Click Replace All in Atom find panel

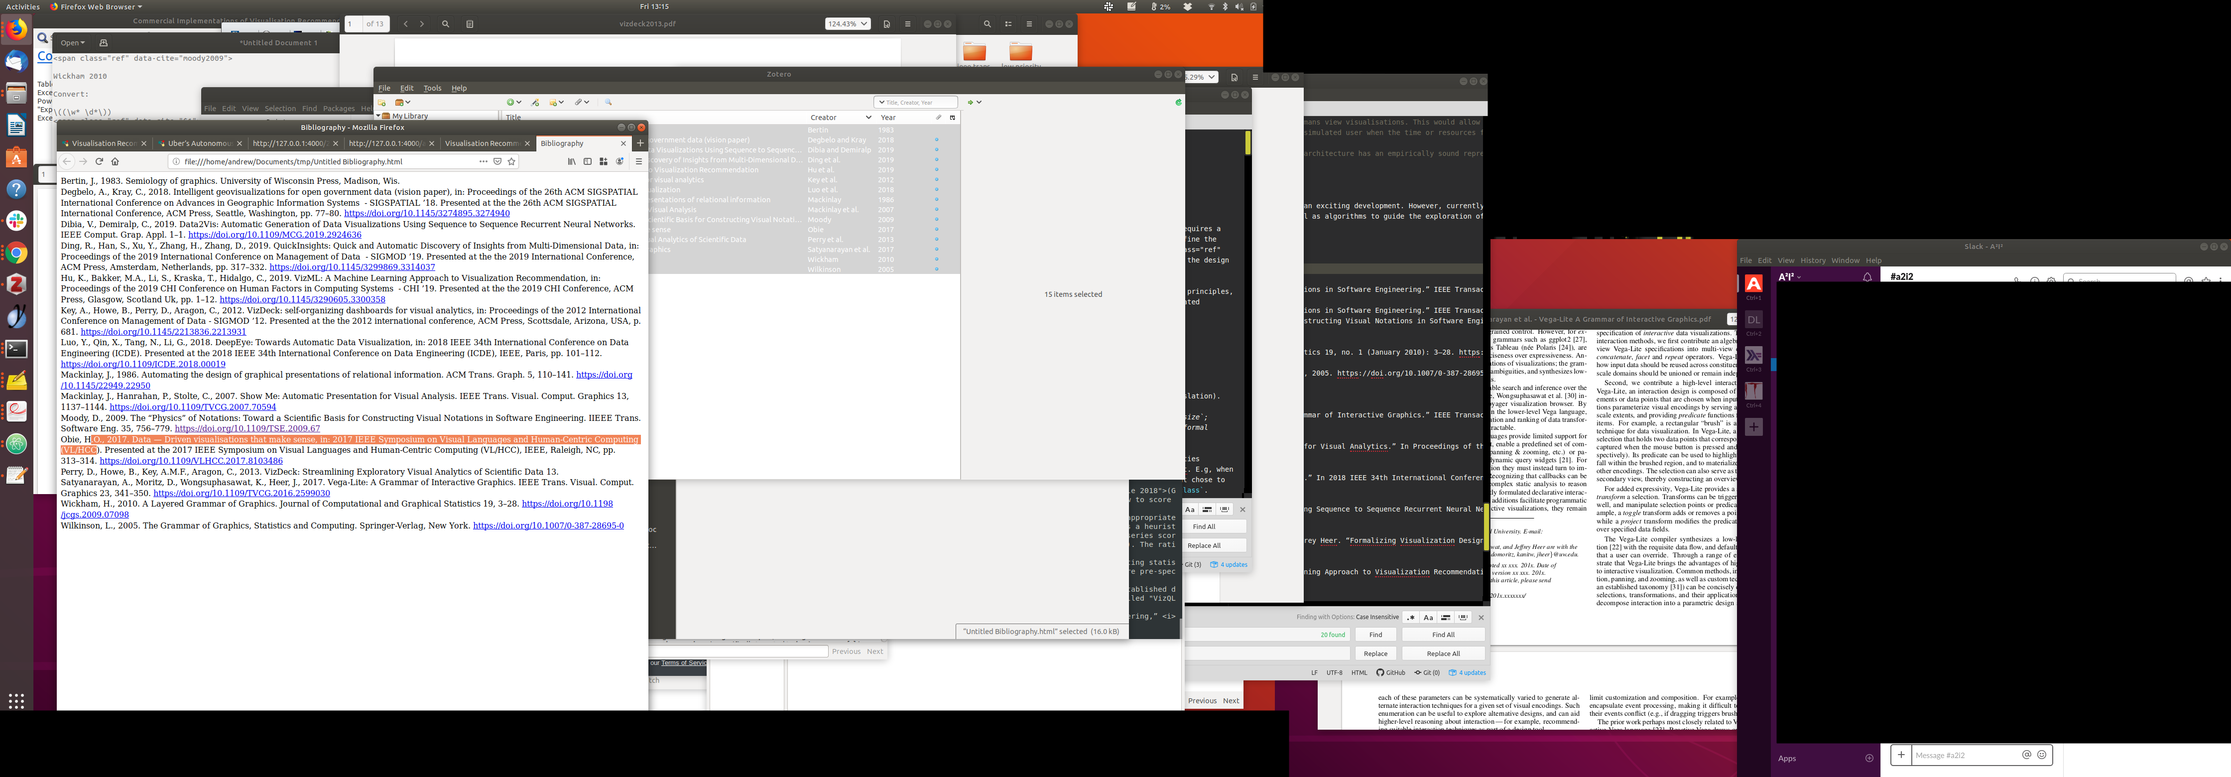point(1443,654)
